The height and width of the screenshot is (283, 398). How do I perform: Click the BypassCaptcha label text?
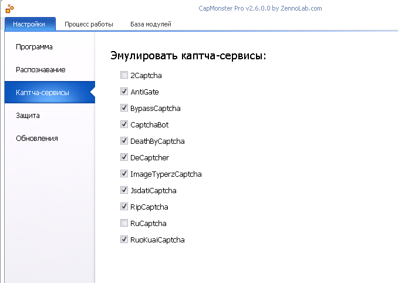[156, 109]
